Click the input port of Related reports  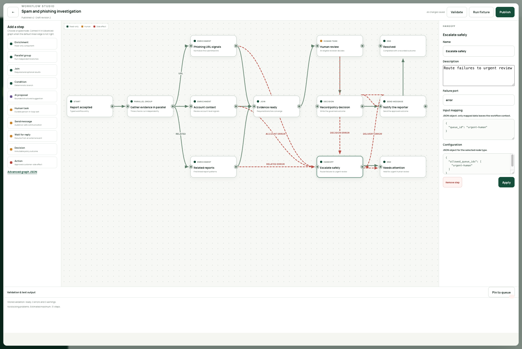(191, 167)
